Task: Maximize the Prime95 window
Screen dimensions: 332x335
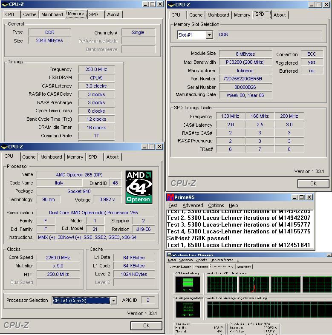Action: click(x=302, y=197)
